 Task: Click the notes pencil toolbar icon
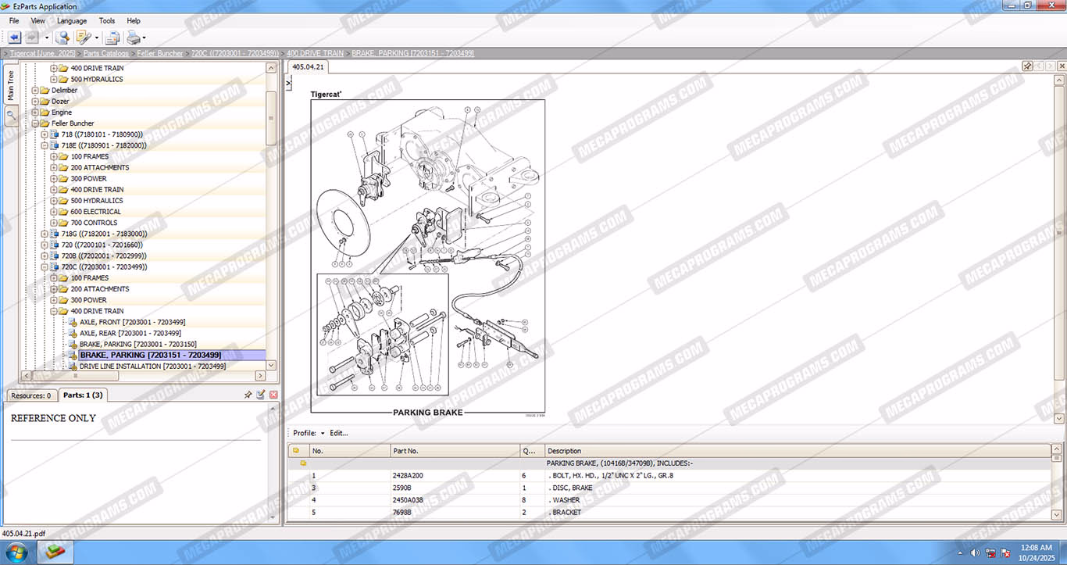tap(83, 38)
